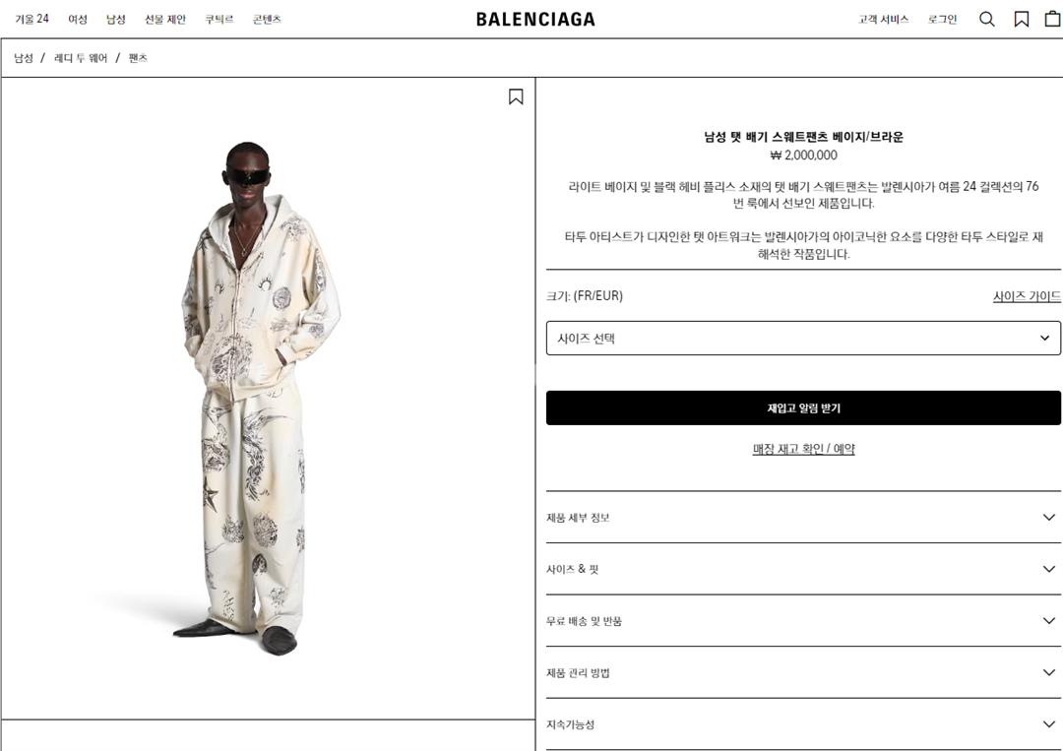Screen dimensions: 1063x751
Task: Open the 선물 제안 menu item
Action: pos(164,19)
